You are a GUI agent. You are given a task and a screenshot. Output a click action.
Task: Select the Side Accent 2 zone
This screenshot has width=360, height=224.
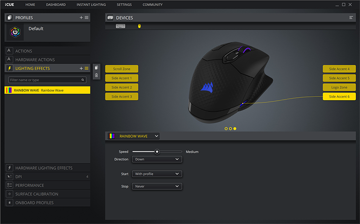(x=122, y=87)
